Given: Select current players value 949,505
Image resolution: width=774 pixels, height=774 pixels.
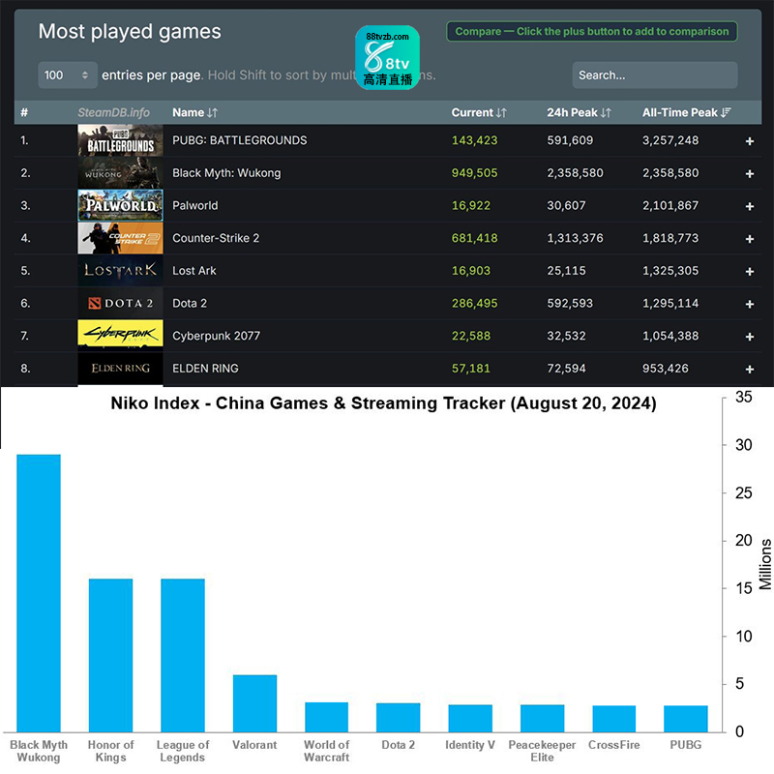Looking at the screenshot, I should [474, 173].
